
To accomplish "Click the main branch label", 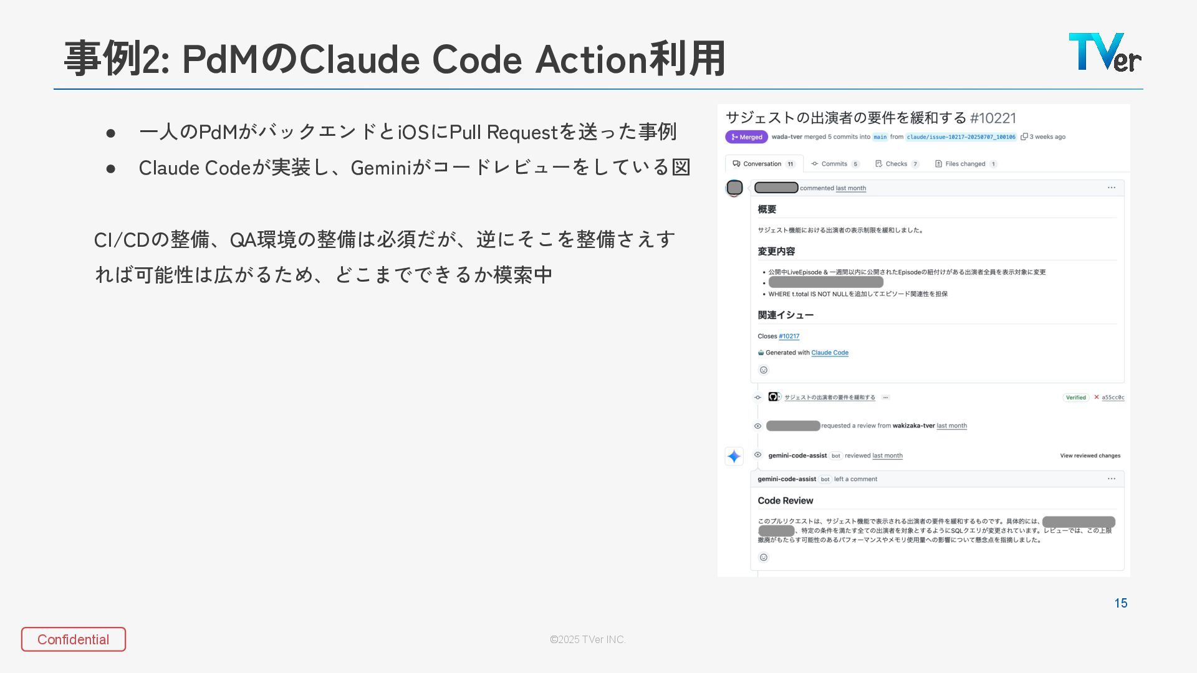I will (x=880, y=137).
